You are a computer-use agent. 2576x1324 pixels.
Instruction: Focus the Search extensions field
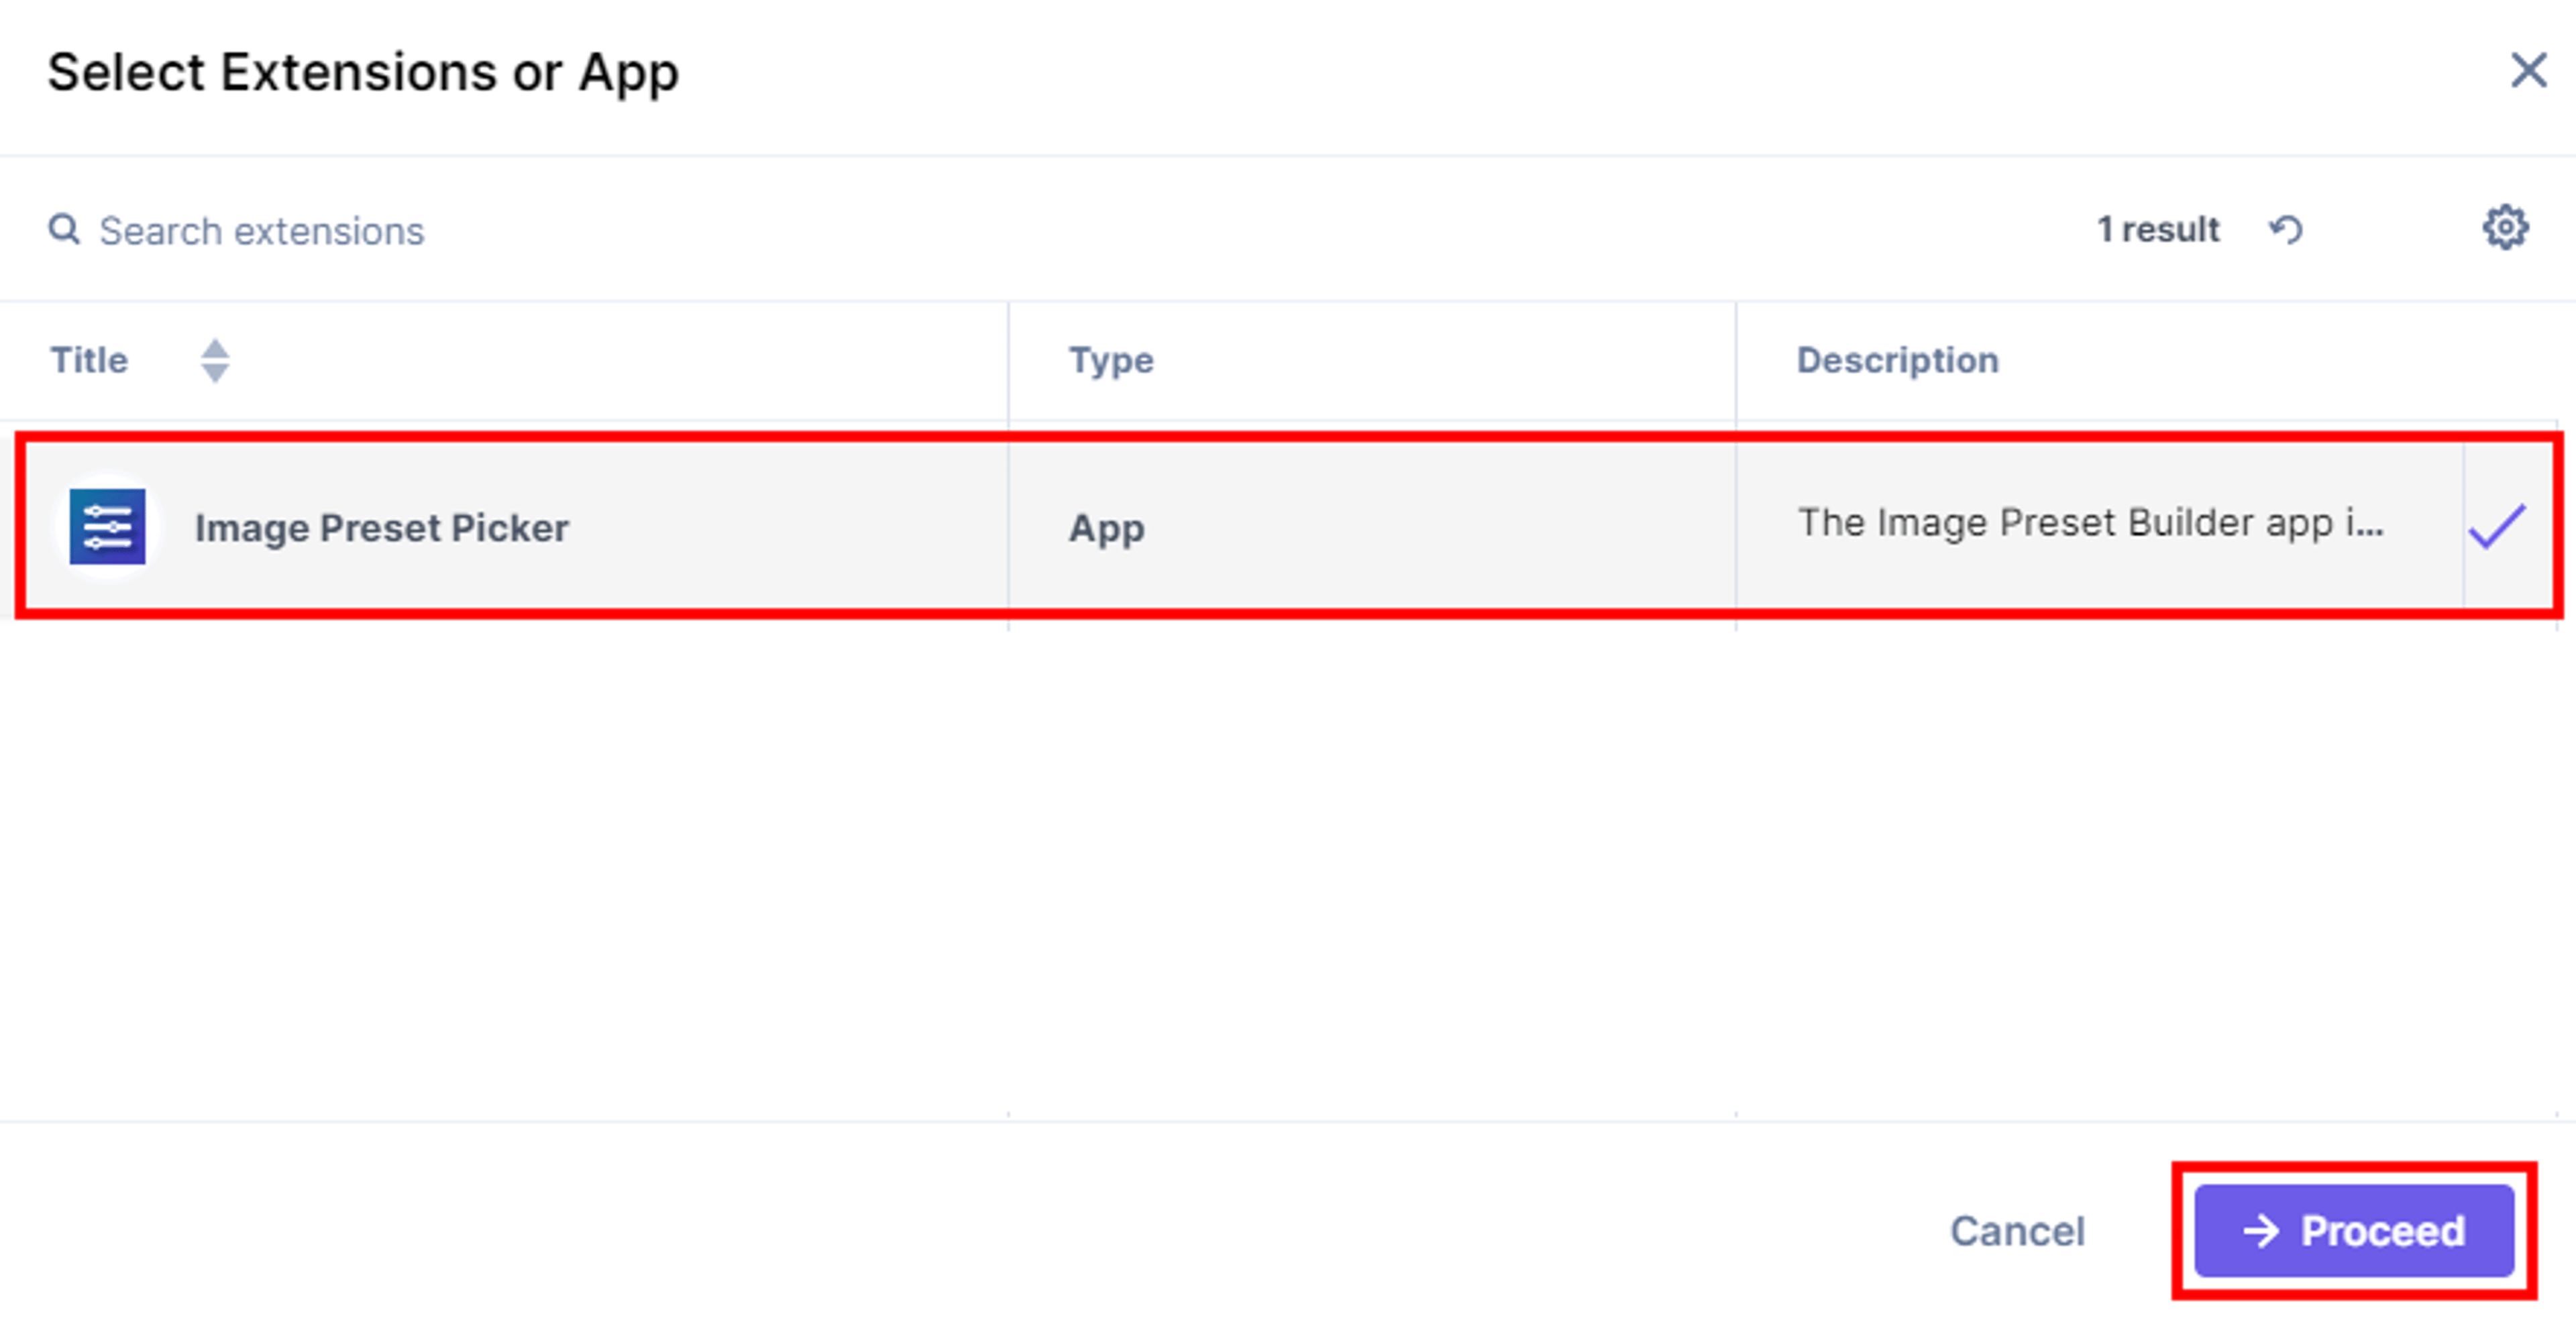(x=261, y=231)
